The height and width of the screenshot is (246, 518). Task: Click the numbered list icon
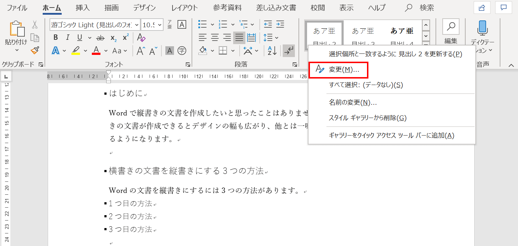point(223,24)
